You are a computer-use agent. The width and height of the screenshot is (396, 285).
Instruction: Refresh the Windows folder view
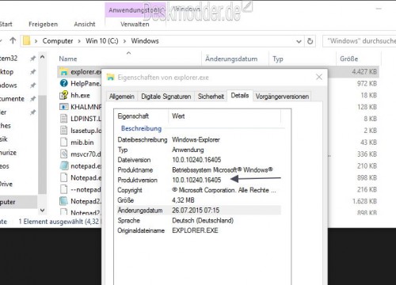coord(310,41)
